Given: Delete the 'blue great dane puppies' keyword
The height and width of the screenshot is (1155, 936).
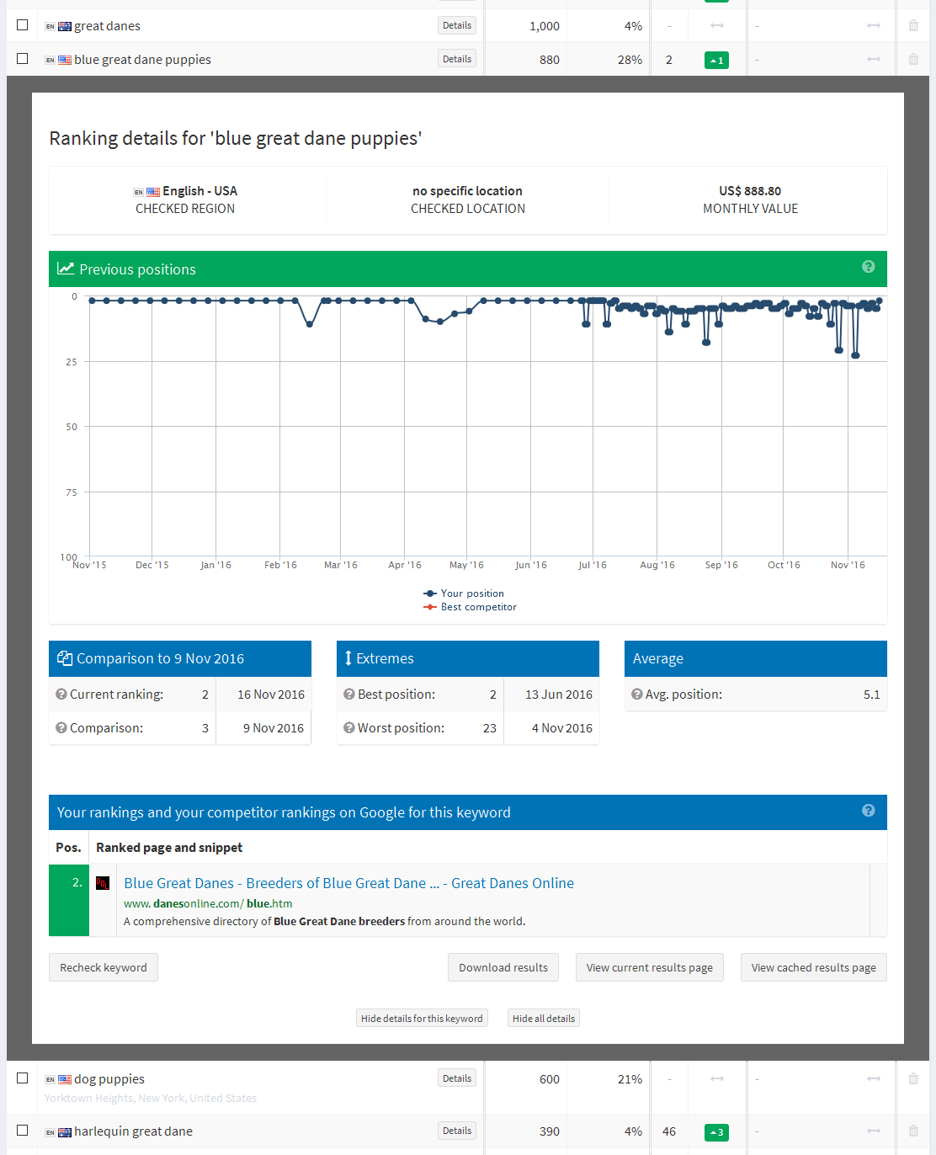Looking at the screenshot, I should (912, 59).
